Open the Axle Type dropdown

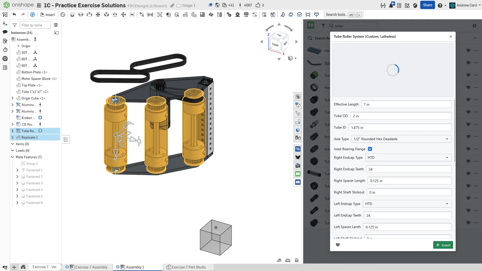[401, 139]
